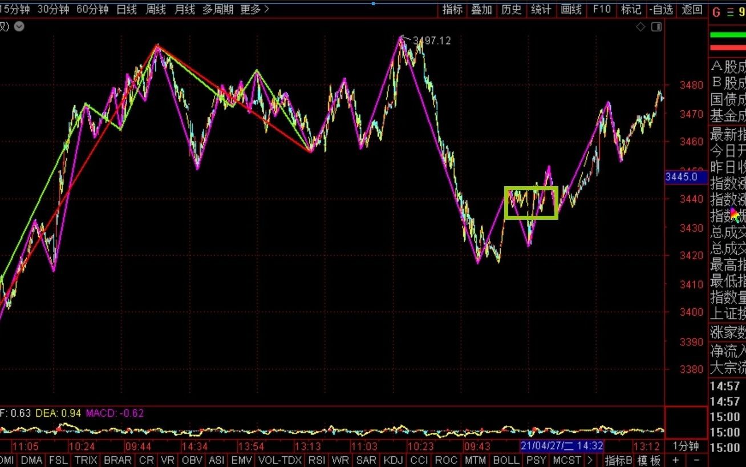Viewport: 746px width, 467px height.
Task: Select the CCI indicator tab
Action: point(419,460)
